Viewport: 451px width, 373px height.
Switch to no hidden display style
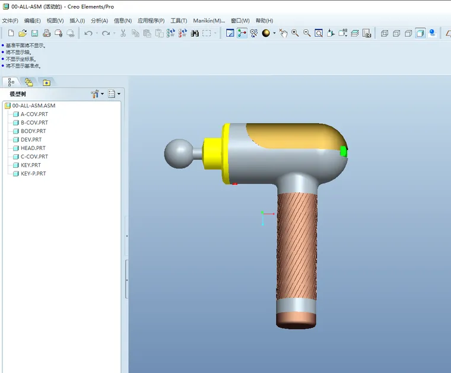[408, 34]
